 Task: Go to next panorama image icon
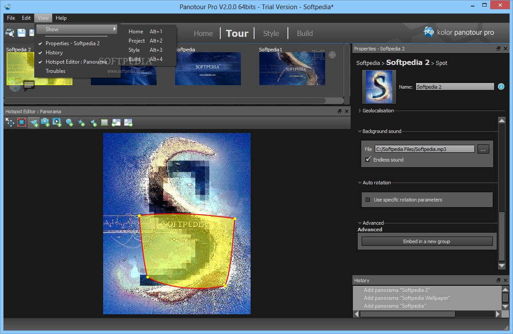point(128,123)
